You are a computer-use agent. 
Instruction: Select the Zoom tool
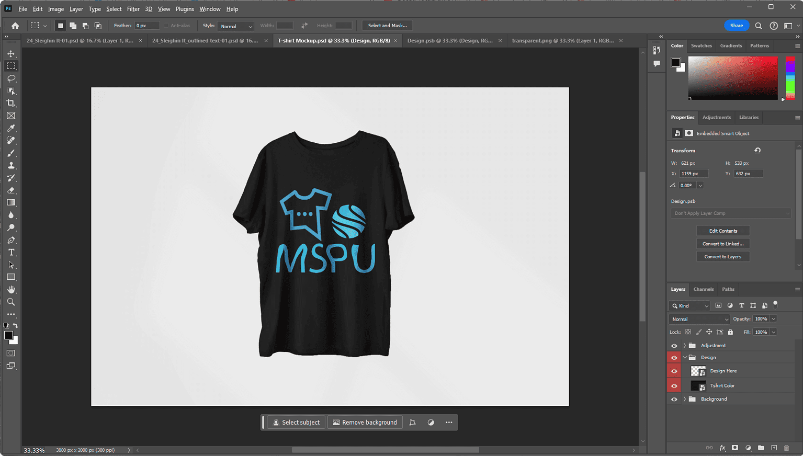(11, 302)
